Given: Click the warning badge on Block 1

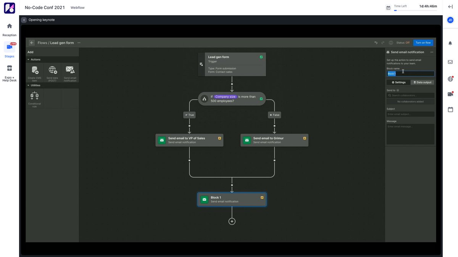Looking at the screenshot, I should (262, 197).
